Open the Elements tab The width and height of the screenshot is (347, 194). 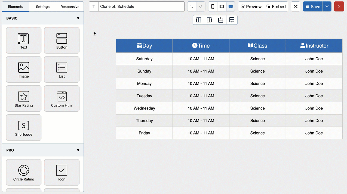(x=16, y=7)
